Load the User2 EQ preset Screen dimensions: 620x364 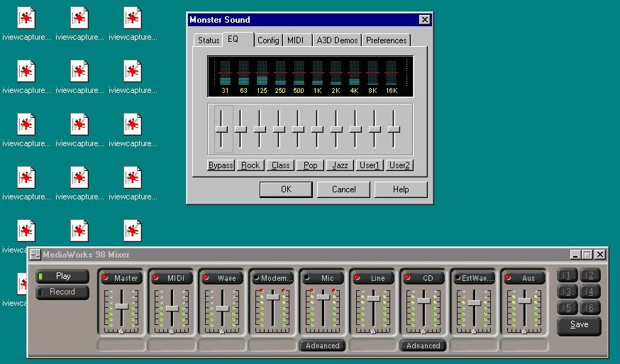[400, 165]
